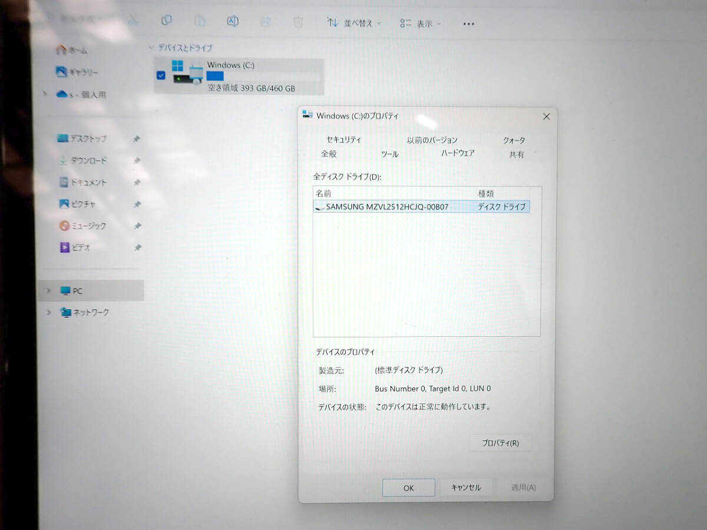
Task: Click the プロパティ(R) button
Action: tap(500, 443)
